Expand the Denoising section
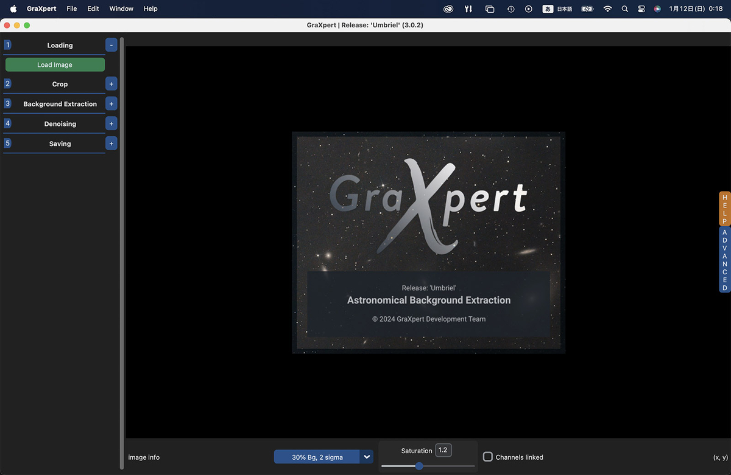Screen dimensions: 731x475 tap(111, 123)
